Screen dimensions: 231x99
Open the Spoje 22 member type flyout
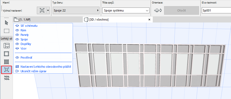click(x=76, y=10)
